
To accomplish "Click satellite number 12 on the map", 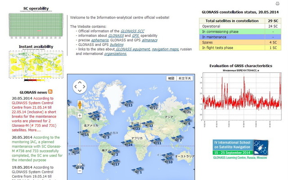I will 148,124.
